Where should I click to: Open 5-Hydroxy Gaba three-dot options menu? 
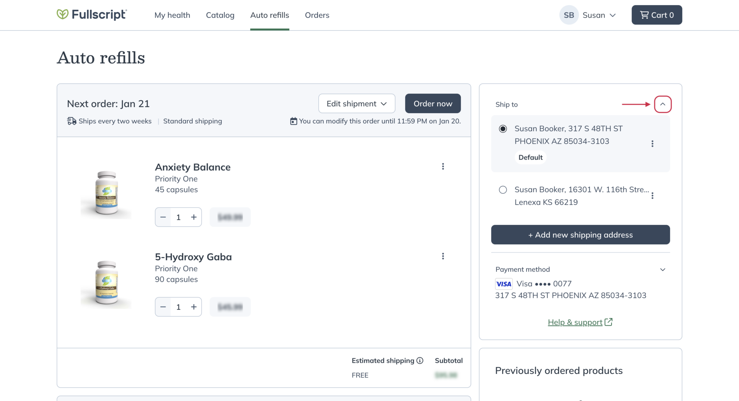pyautogui.click(x=443, y=256)
